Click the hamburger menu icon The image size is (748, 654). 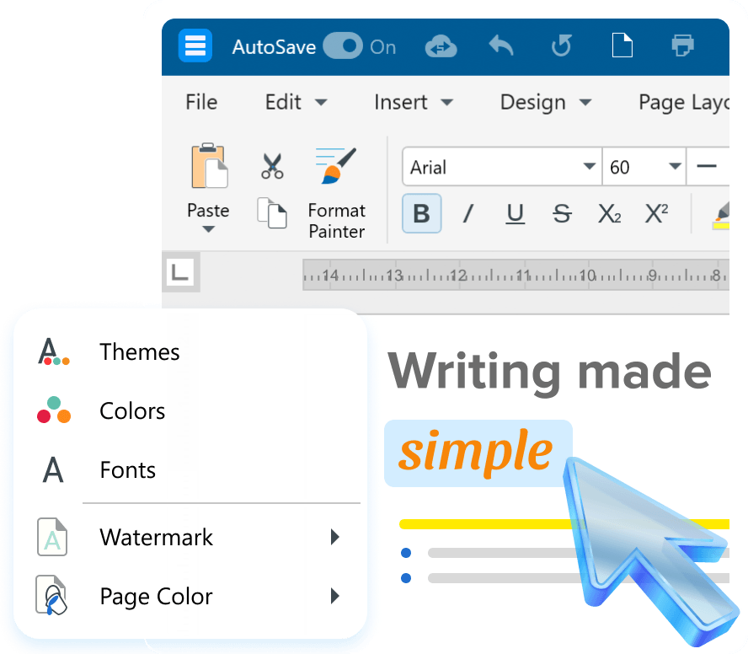coord(195,46)
